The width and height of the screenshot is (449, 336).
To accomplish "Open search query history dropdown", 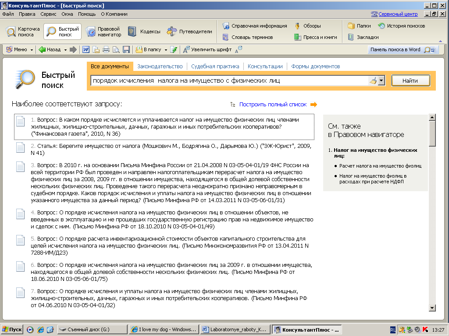I will coord(381,80).
